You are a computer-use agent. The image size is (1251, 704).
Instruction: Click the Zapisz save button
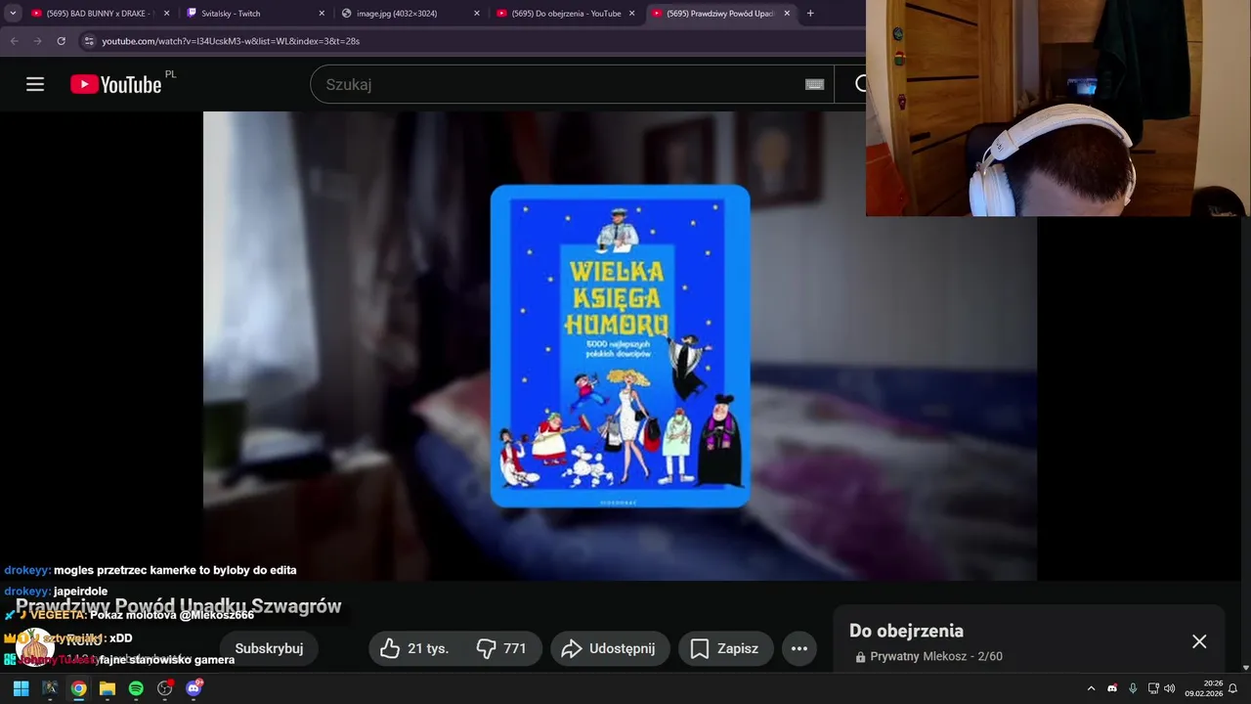tap(724, 648)
